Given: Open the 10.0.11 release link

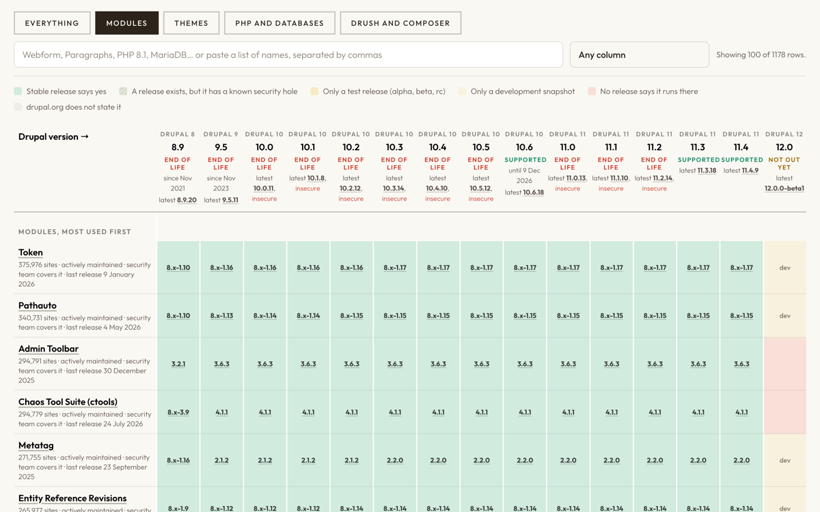Looking at the screenshot, I should pyautogui.click(x=264, y=188).
